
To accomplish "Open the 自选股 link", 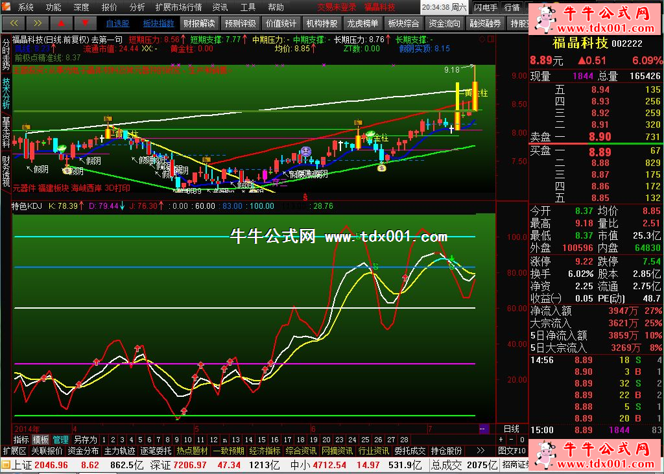I will (x=118, y=23).
